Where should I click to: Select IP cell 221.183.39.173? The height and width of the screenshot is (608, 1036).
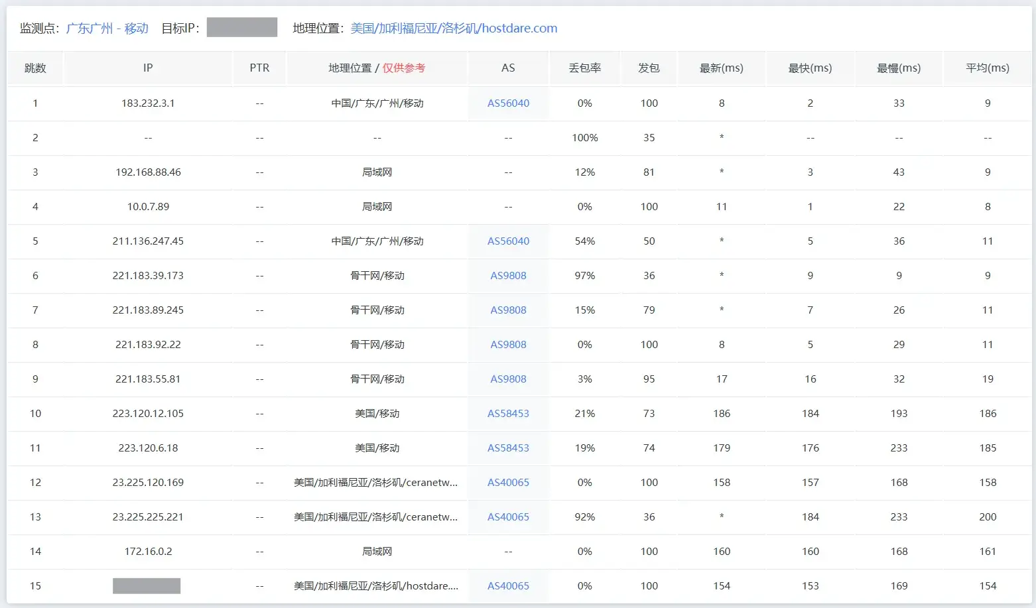(148, 276)
